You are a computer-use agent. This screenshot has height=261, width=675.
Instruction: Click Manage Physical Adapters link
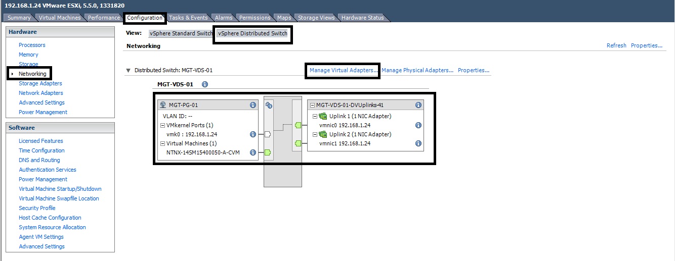[417, 70]
